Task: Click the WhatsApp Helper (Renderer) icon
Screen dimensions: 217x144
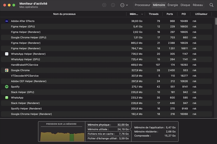Action: click(x=7, y=54)
